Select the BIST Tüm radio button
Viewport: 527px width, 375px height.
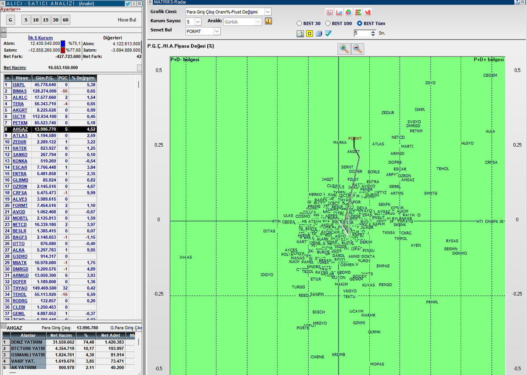pos(360,23)
